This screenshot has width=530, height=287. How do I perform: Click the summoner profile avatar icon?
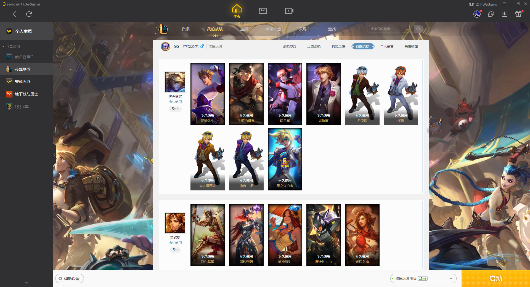(x=165, y=46)
